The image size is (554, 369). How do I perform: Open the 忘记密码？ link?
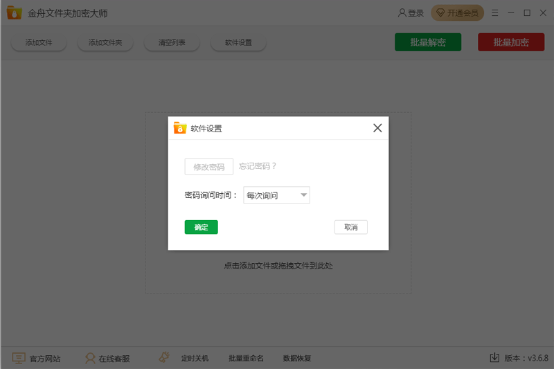(258, 166)
